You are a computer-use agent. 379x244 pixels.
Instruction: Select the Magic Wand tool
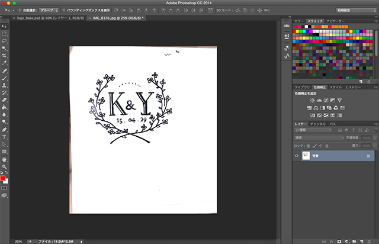[x=4, y=48]
